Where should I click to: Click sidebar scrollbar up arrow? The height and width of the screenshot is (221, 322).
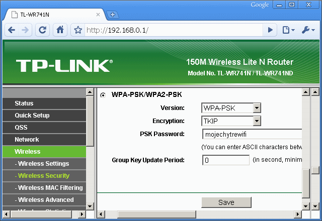click(x=90, y=91)
